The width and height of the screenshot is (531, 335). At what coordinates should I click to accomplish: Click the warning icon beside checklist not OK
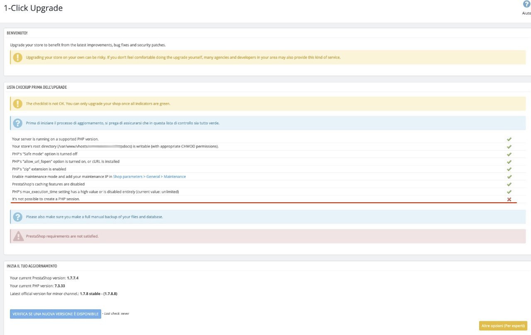pyautogui.click(x=17, y=104)
